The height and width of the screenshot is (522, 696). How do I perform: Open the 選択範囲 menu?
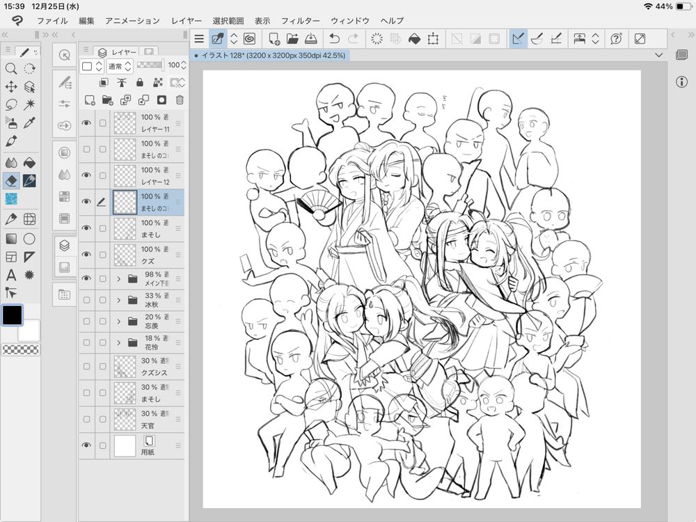pos(228,20)
